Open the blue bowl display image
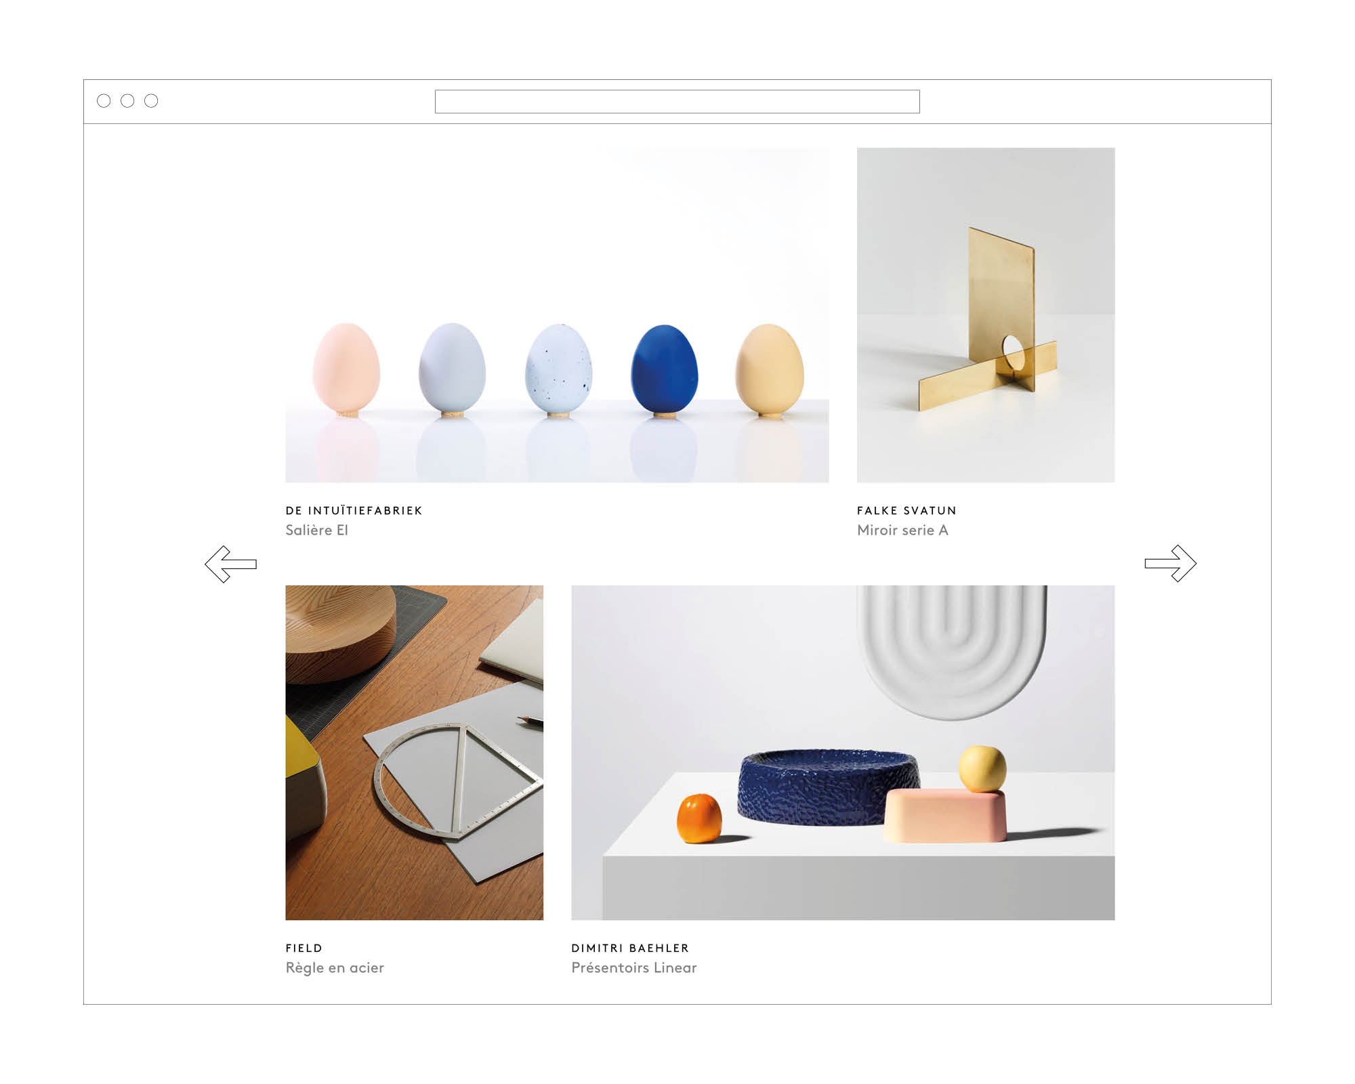The width and height of the screenshot is (1355, 1084). click(843, 753)
